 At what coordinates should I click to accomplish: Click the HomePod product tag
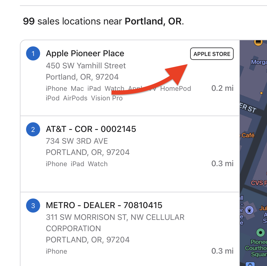(176, 88)
